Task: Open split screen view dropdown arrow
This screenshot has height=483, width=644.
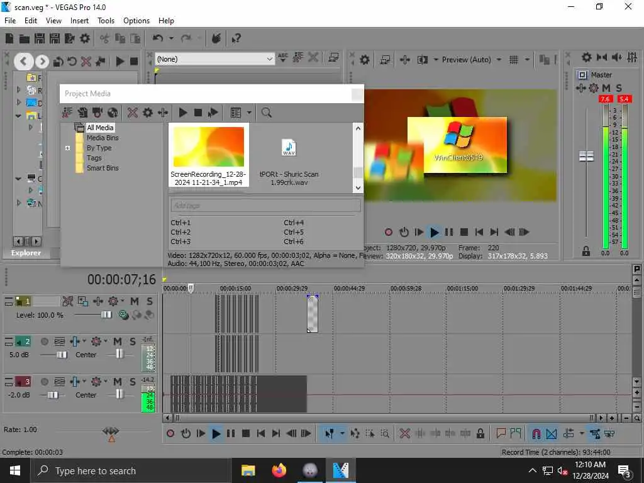Action: pyautogui.click(x=436, y=60)
